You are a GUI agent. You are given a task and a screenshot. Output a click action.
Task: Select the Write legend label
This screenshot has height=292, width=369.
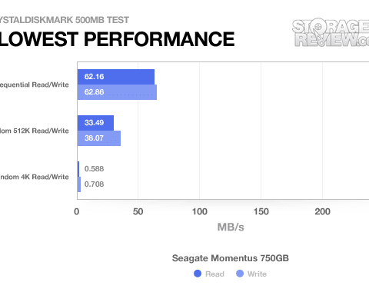(257, 274)
